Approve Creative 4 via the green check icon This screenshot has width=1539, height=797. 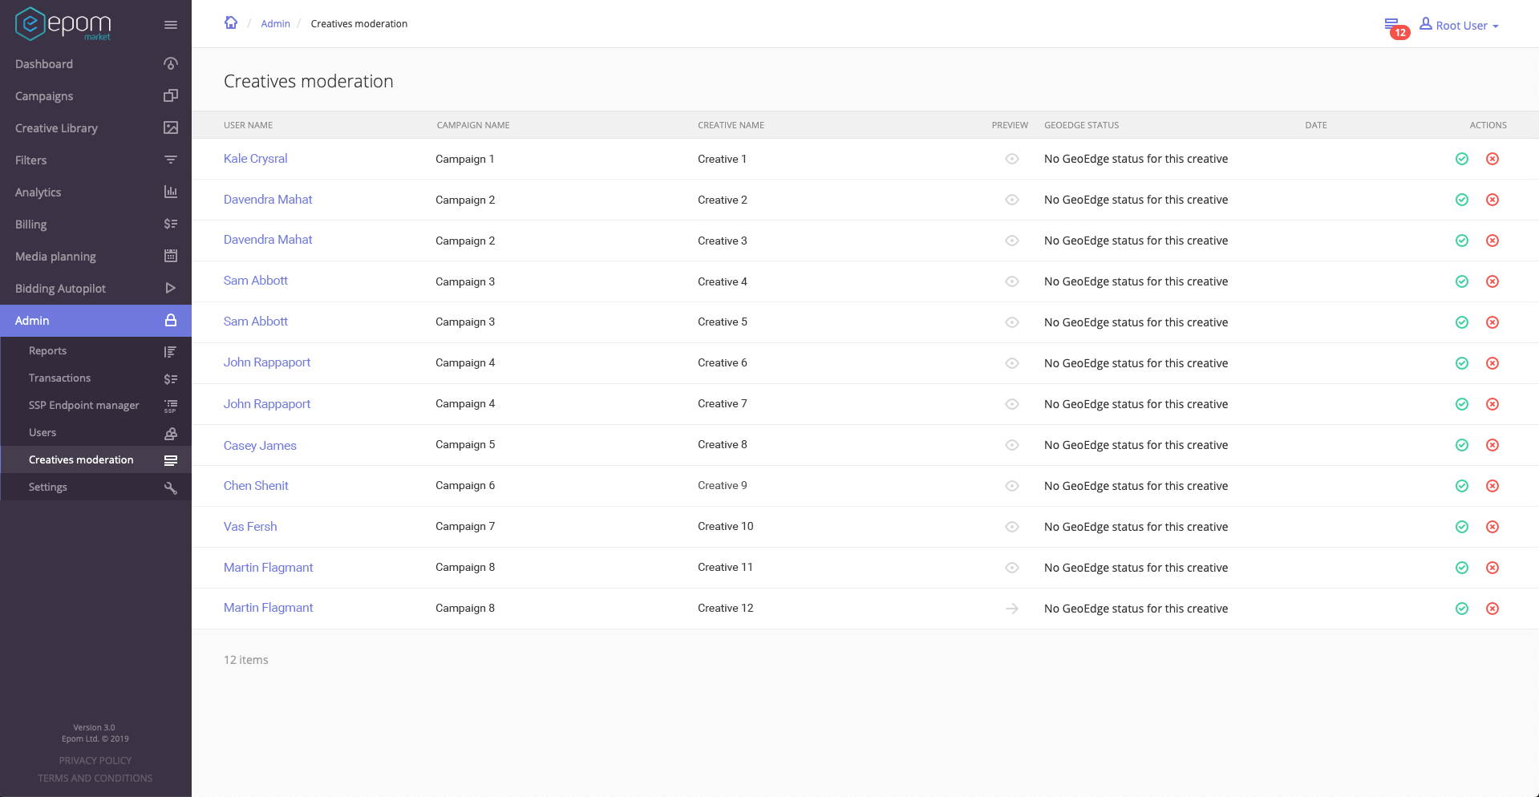[1462, 281]
